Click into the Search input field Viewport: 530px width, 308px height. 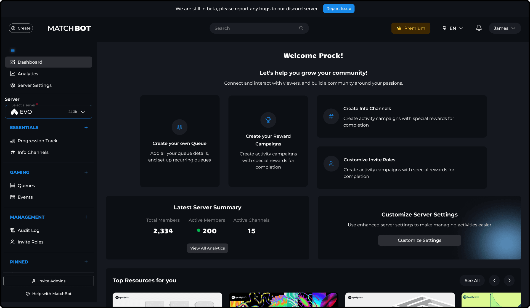pyautogui.click(x=254, y=28)
